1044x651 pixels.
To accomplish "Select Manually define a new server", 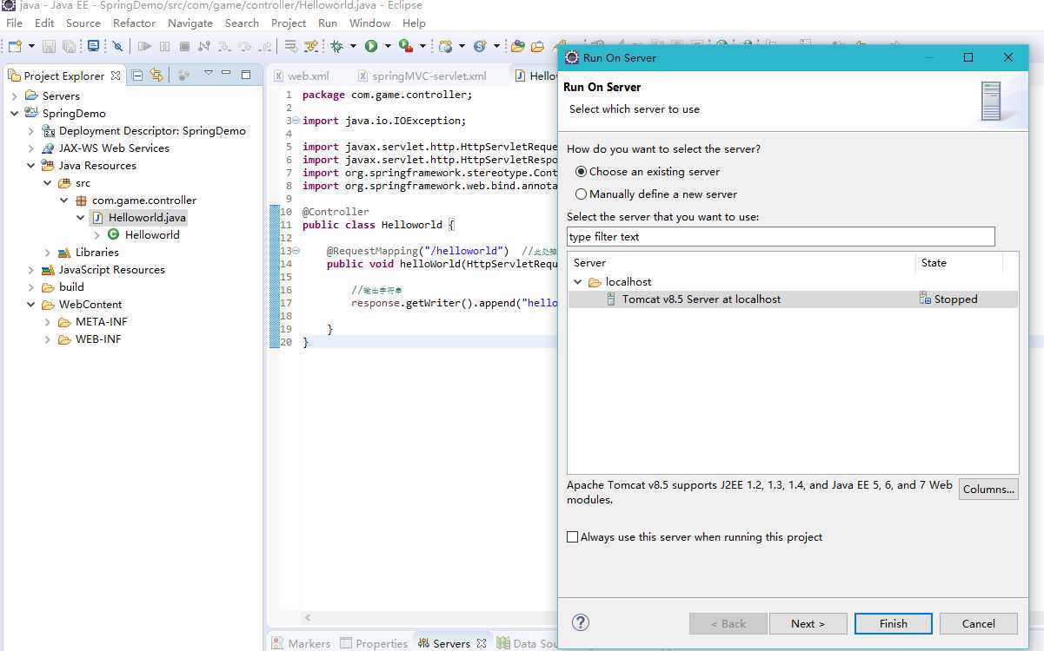I will point(656,194).
